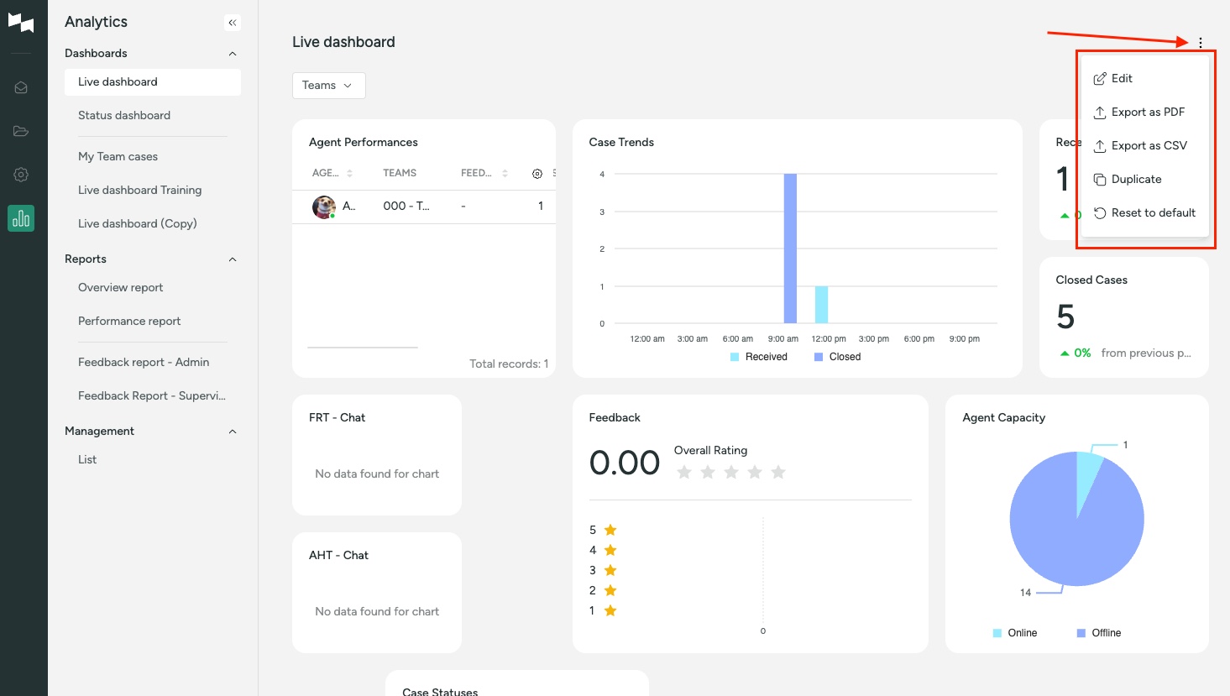Click the TEAMS column header
The width and height of the screenshot is (1230, 696).
click(x=400, y=174)
